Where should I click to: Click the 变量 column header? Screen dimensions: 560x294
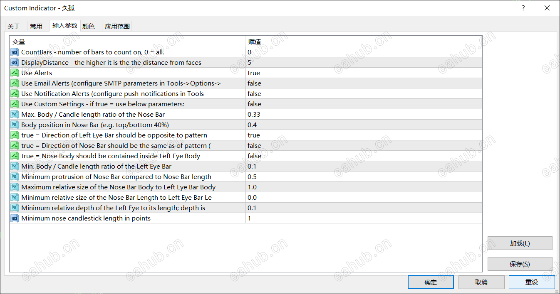(x=19, y=42)
